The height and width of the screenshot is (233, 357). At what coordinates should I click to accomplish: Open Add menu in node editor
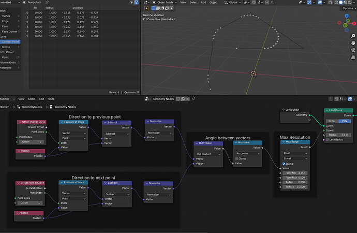[x=41, y=99]
